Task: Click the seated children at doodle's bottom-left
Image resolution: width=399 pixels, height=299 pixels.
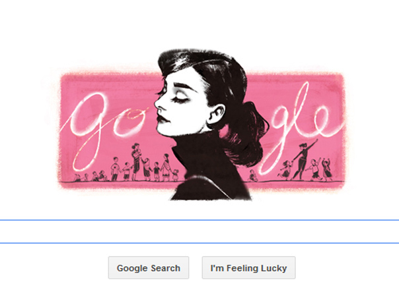Action: tap(91, 177)
